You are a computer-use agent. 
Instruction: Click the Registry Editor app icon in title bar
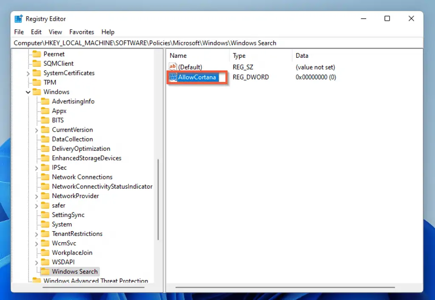tap(19, 19)
